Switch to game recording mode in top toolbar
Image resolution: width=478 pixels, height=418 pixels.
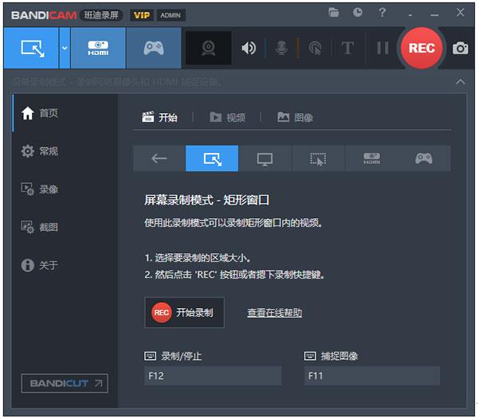[x=154, y=48]
